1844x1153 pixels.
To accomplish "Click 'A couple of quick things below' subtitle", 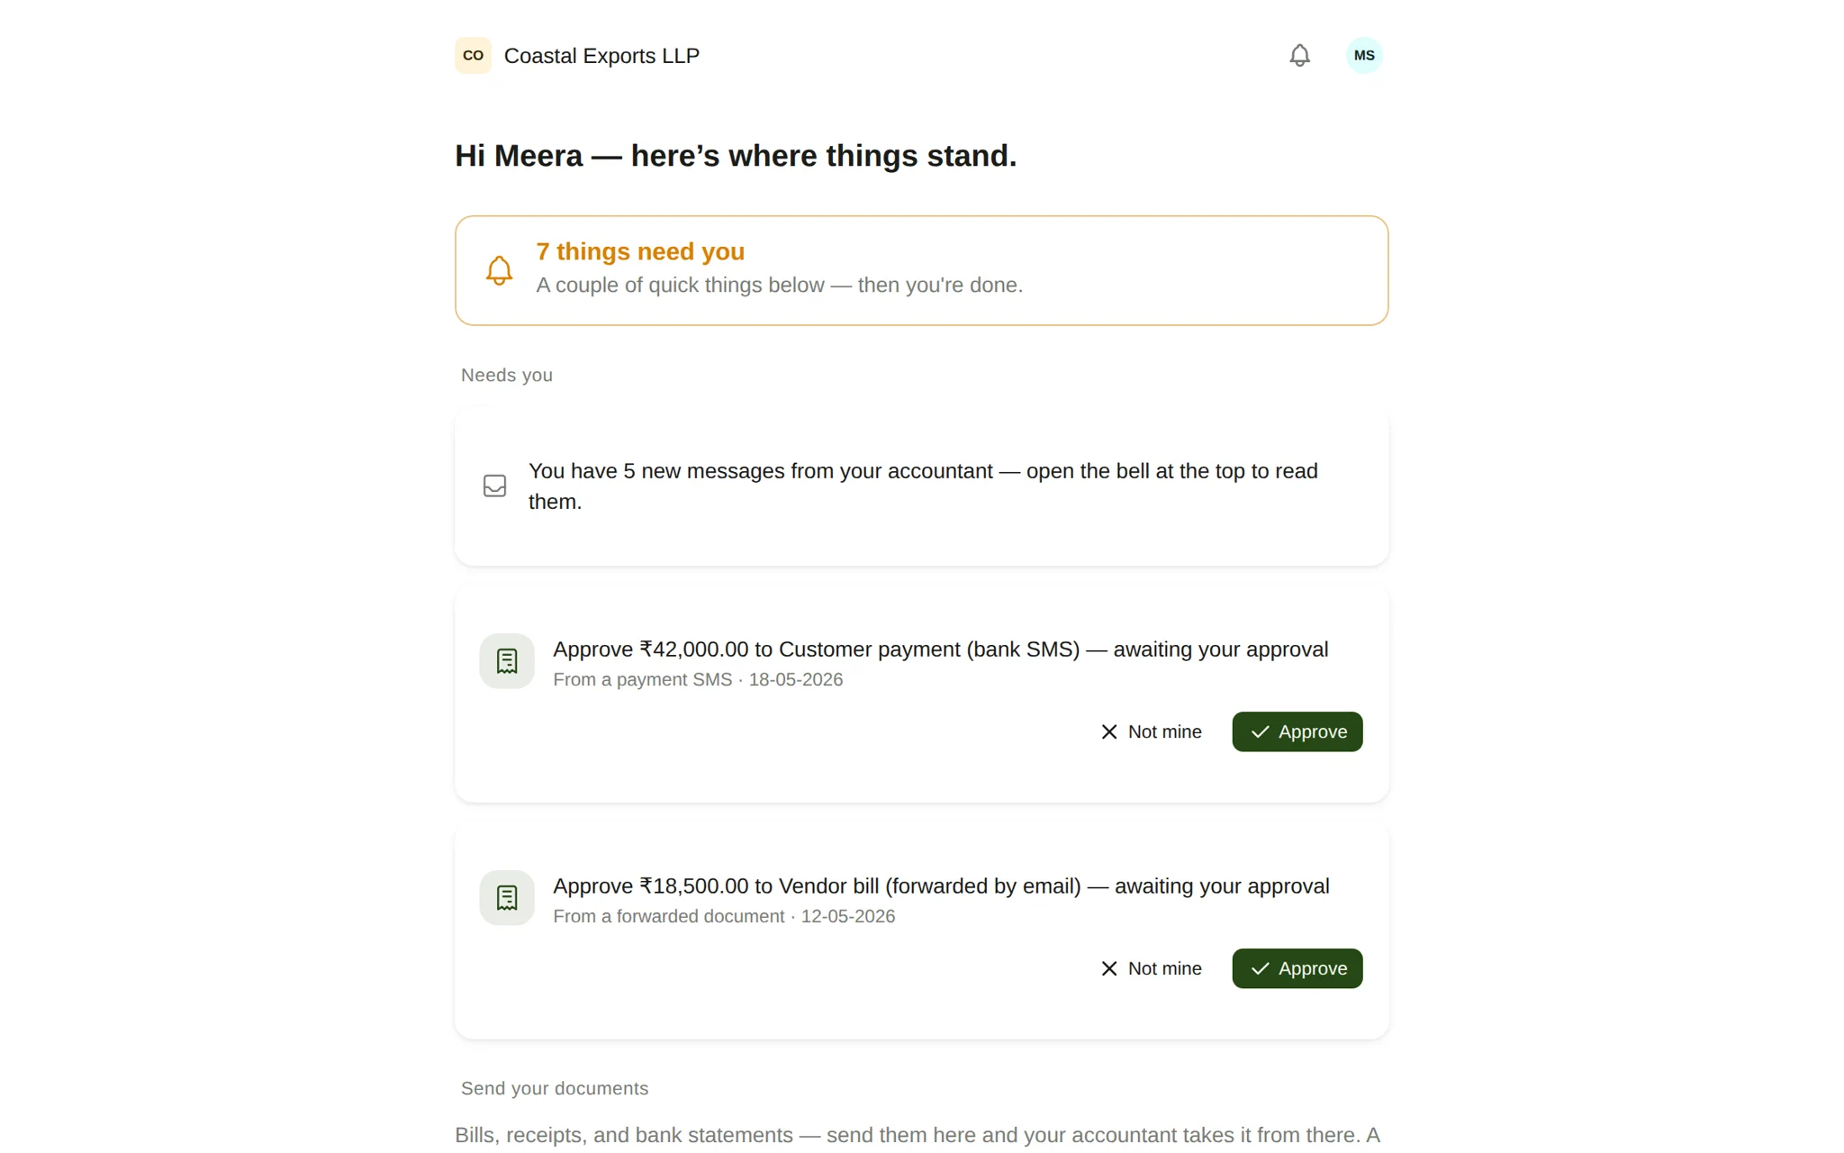I will point(779,286).
